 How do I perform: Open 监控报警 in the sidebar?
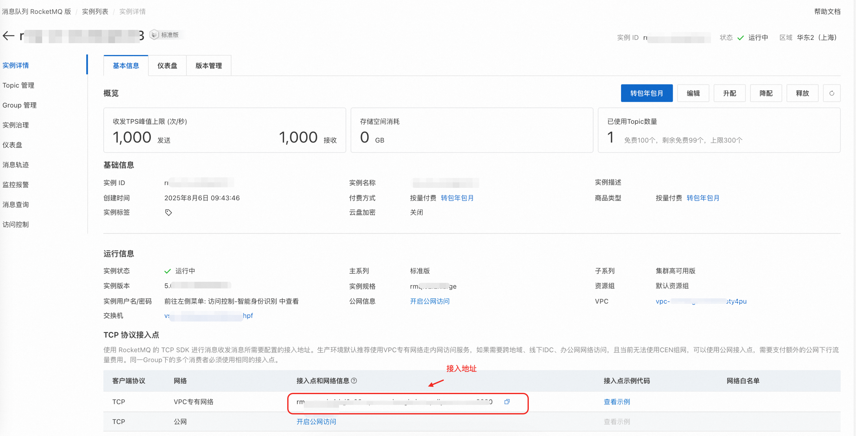[x=16, y=185]
